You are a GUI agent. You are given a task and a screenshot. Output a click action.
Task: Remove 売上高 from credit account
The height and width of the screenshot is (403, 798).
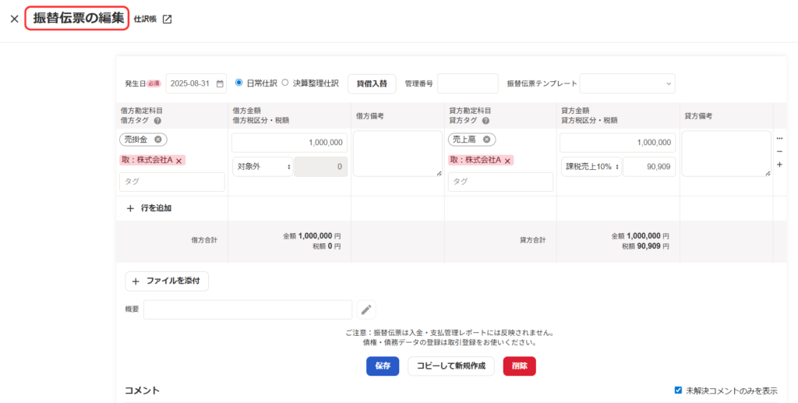click(x=487, y=140)
